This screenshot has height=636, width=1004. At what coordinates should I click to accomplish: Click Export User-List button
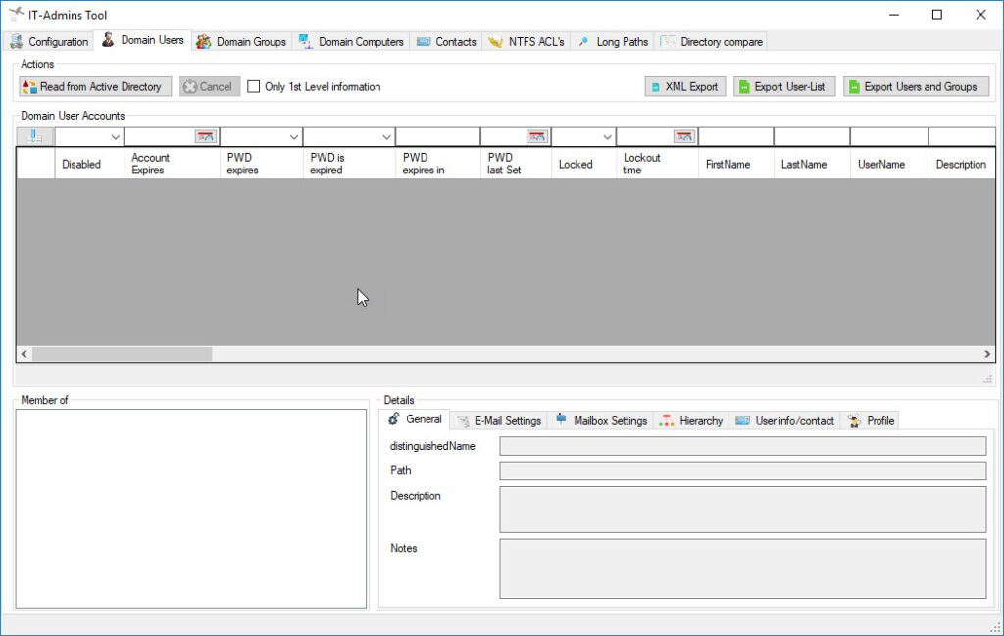pyautogui.click(x=783, y=87)
